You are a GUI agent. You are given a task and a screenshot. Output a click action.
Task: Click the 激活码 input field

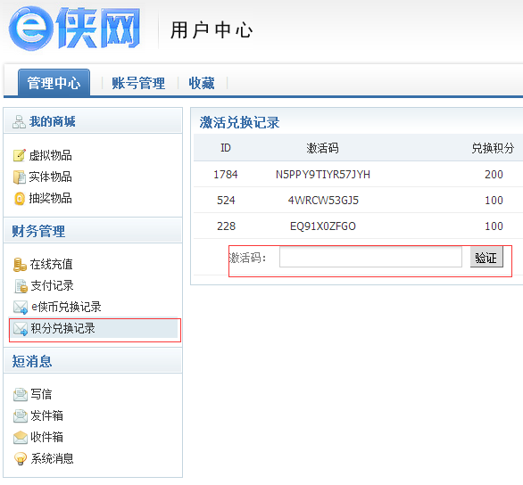tap(370, 257)
